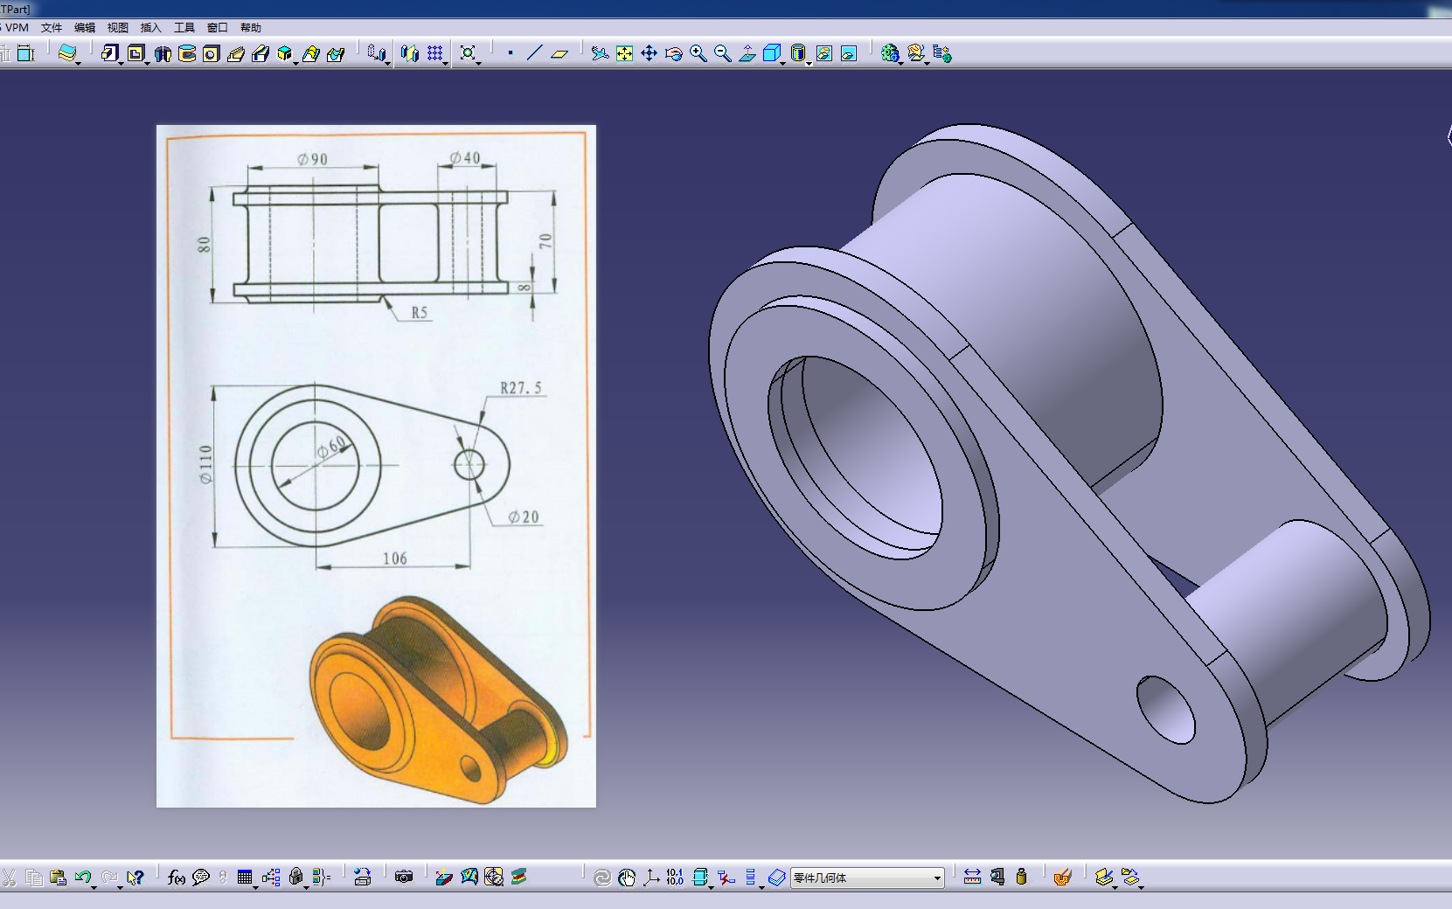The height and width of the screenshot is (909, 1452).
Task: Select the Pan view tool
Action: click(x=649, y=53)
